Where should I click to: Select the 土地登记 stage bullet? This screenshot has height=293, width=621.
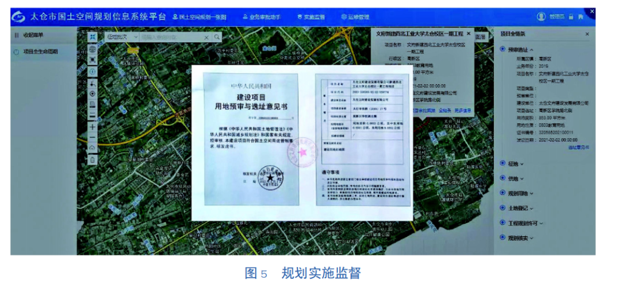click(503, 208)
